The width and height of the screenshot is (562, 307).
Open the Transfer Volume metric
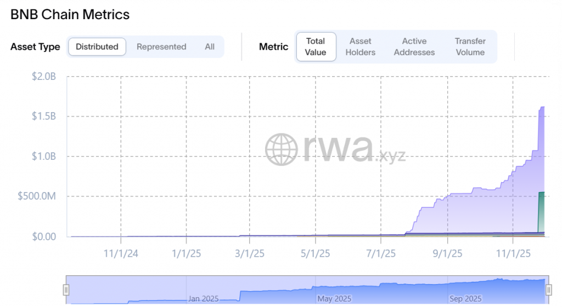tap(470, 47)
